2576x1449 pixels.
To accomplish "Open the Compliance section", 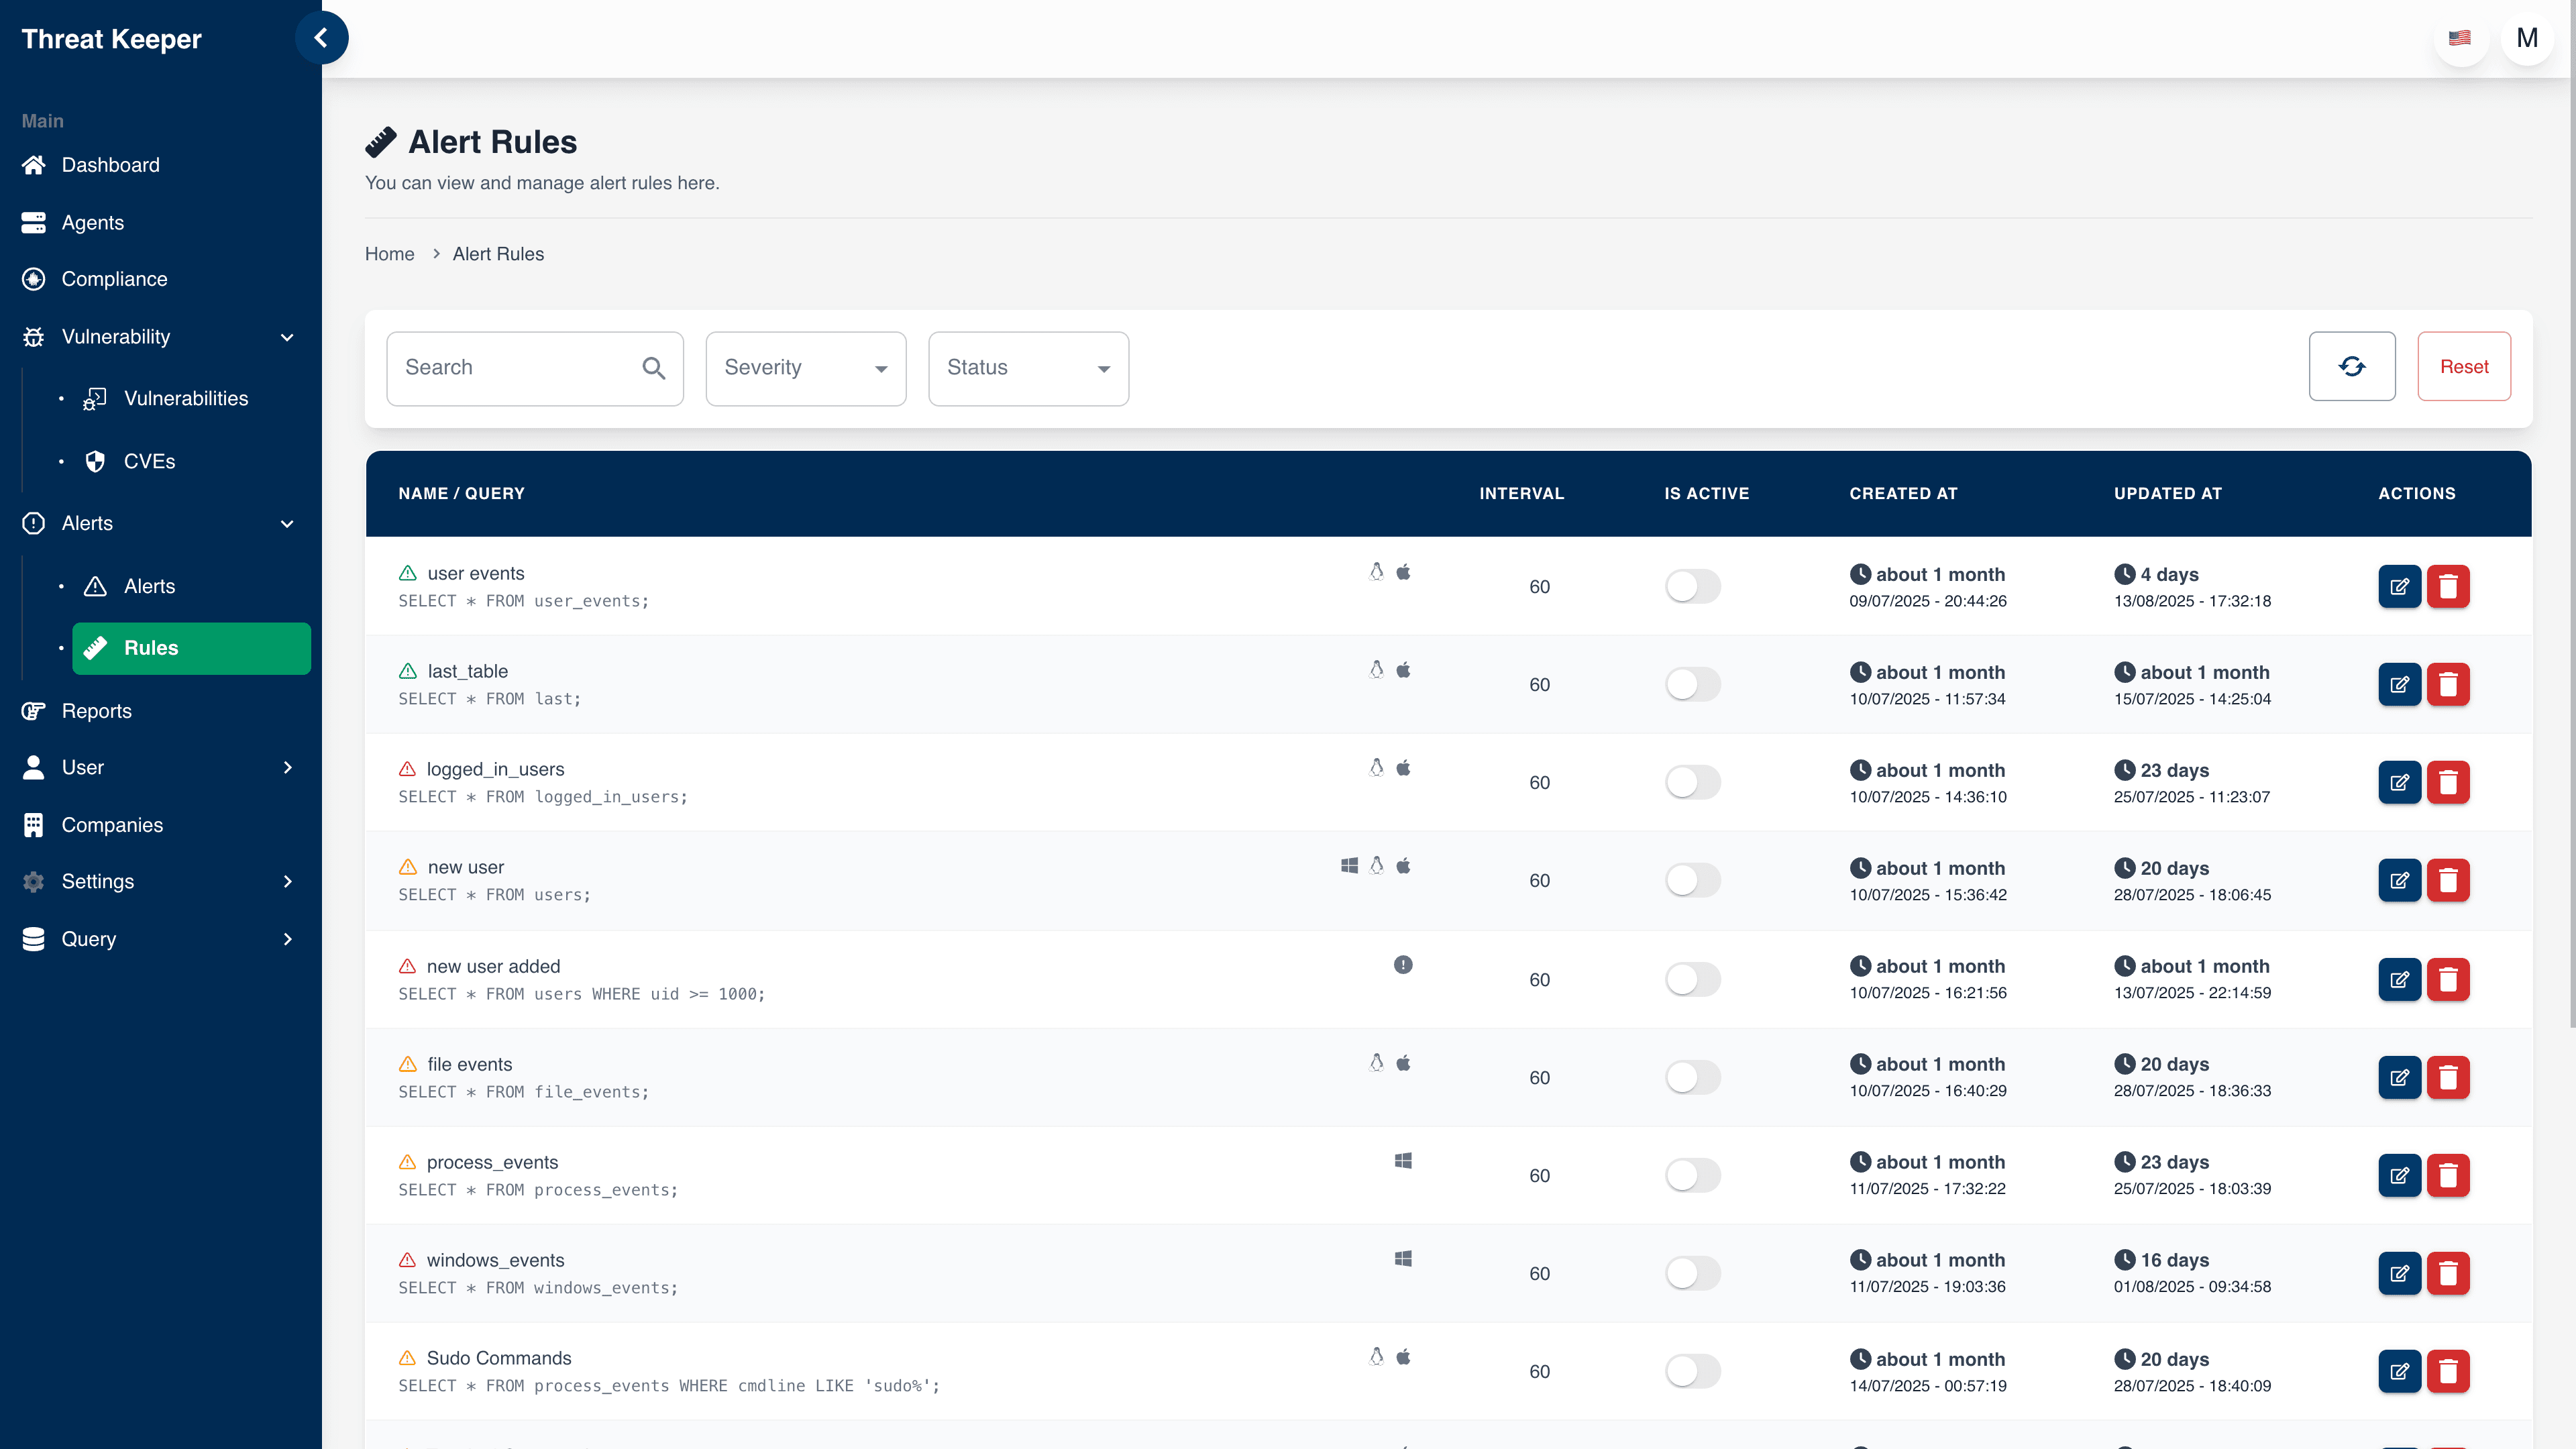I will 114,279.
